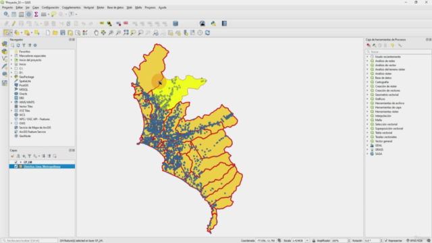Click the Rotación spinner arrows

381,240
